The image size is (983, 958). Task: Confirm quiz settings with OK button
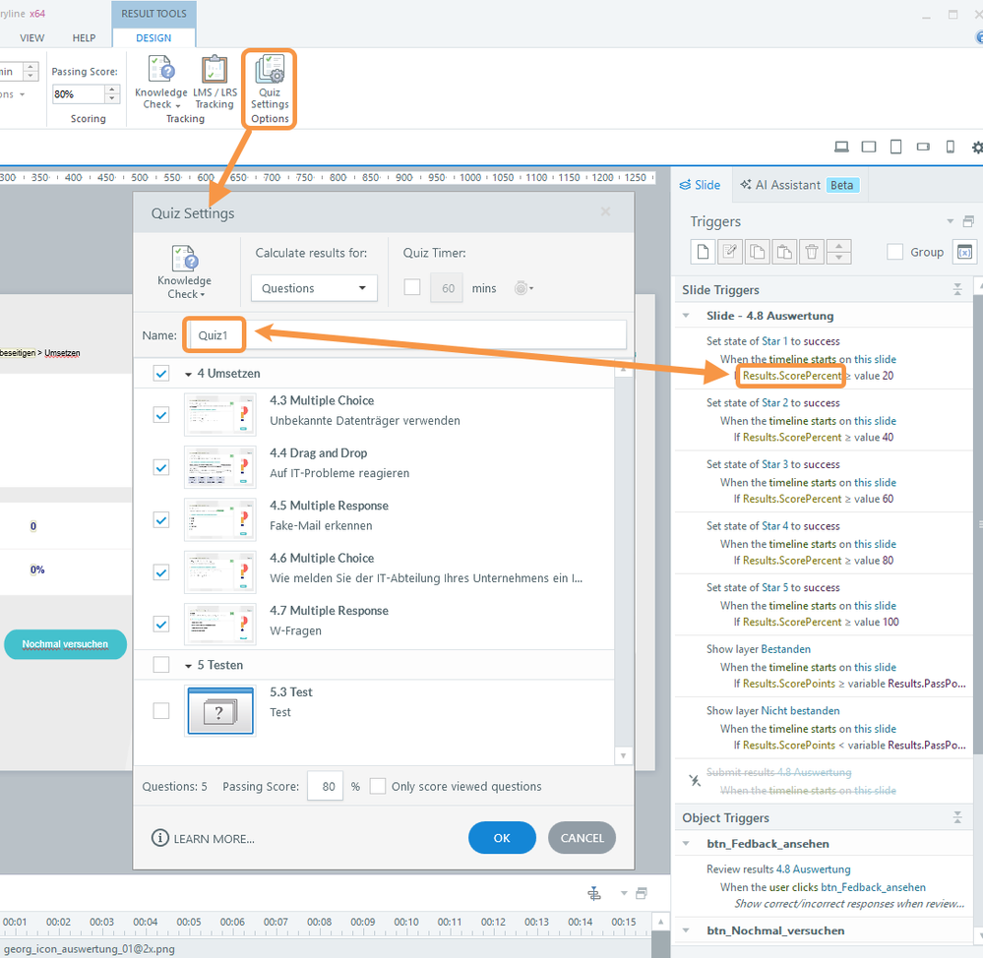[502, 838]
